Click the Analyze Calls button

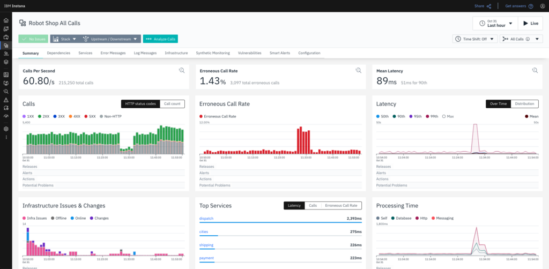(160, 39)
